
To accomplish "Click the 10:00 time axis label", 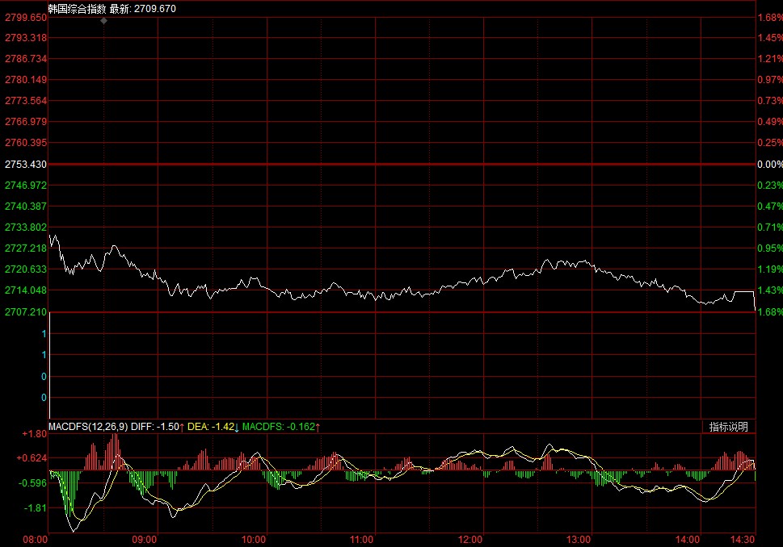I will (x=254, y=539).
